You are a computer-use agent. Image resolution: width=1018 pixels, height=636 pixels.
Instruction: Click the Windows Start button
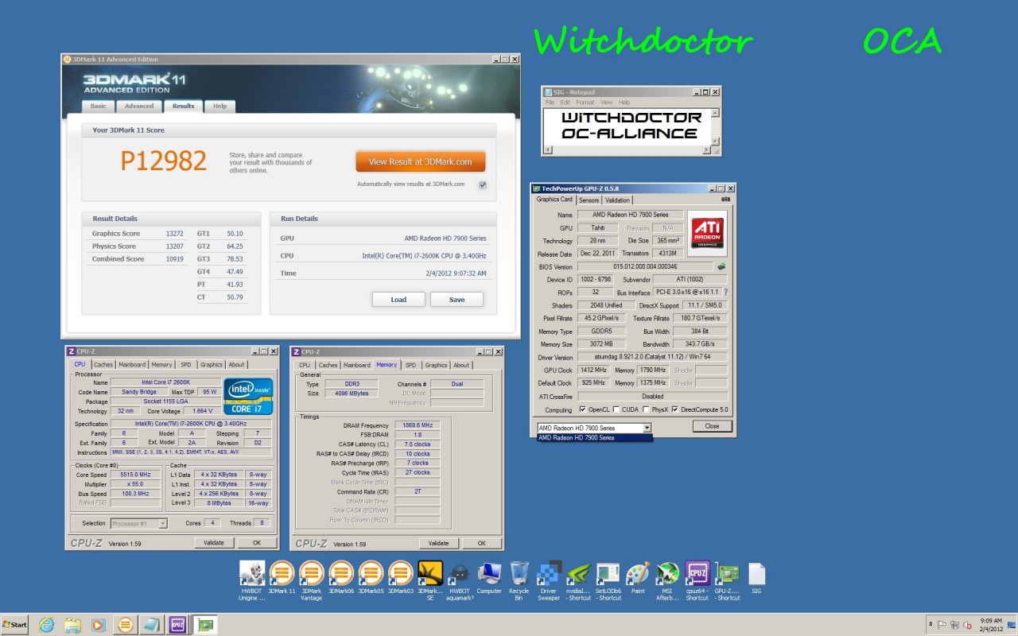point(14,625)
